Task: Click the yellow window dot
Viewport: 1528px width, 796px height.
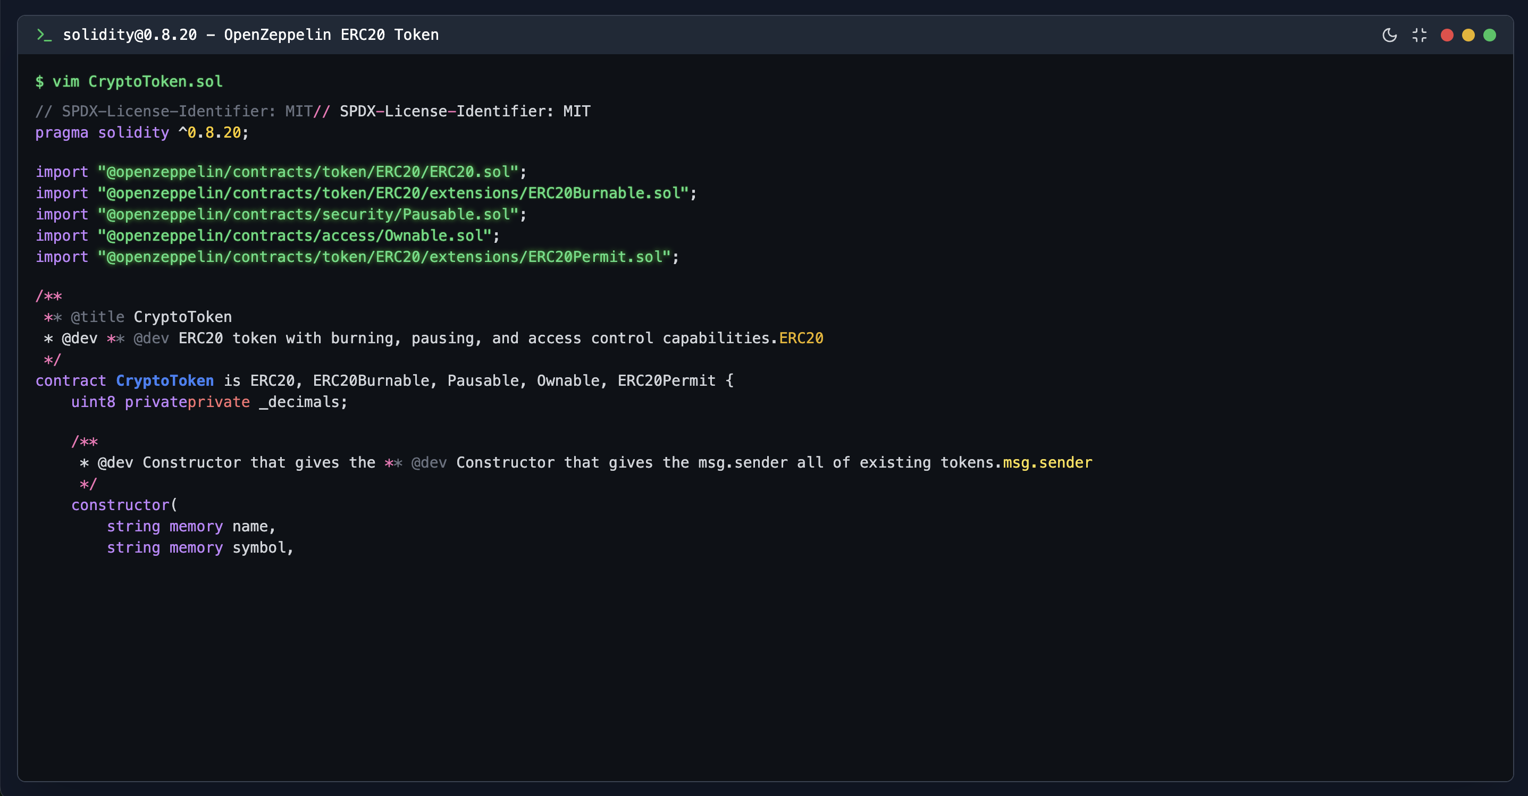Action: tap(1468, 35)
